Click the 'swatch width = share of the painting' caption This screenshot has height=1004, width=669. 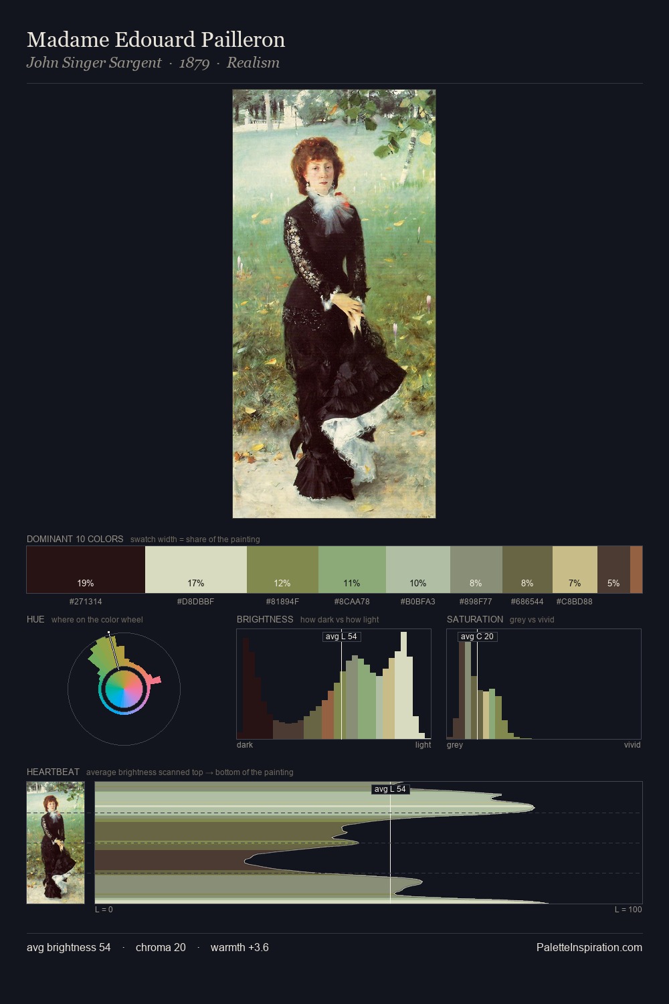(x=195, y=539)
